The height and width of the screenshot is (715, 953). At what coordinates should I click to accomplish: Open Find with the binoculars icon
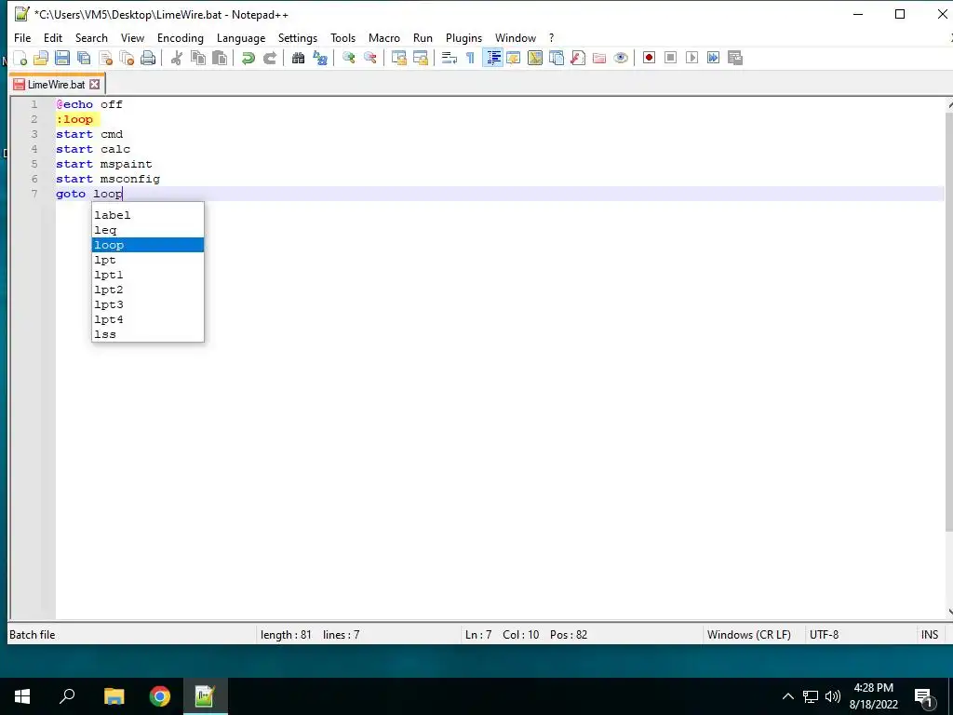(x=298, y=59)
